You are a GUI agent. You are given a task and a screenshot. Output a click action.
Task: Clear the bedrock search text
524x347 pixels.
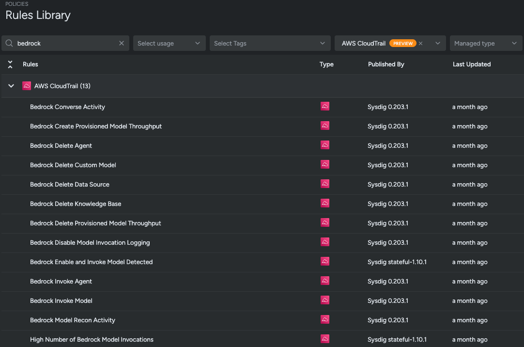pos(121,43)
